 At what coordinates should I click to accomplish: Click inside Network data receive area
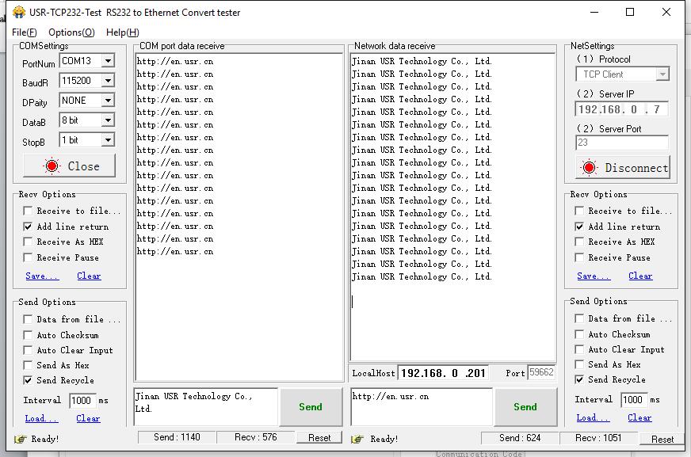point(452,208)
